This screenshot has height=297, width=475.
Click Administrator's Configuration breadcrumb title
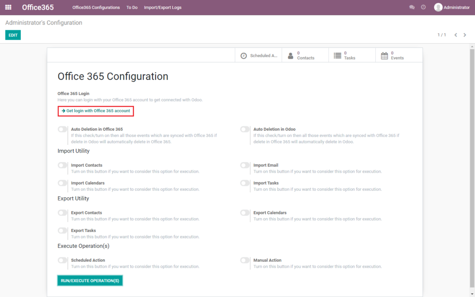(44, 23)
